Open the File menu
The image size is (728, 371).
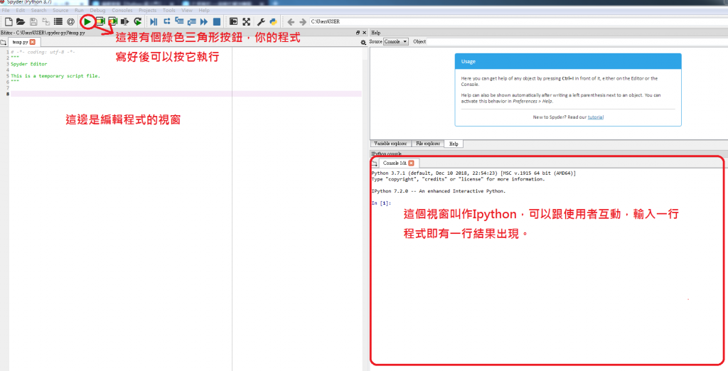[x=6, y=10]
